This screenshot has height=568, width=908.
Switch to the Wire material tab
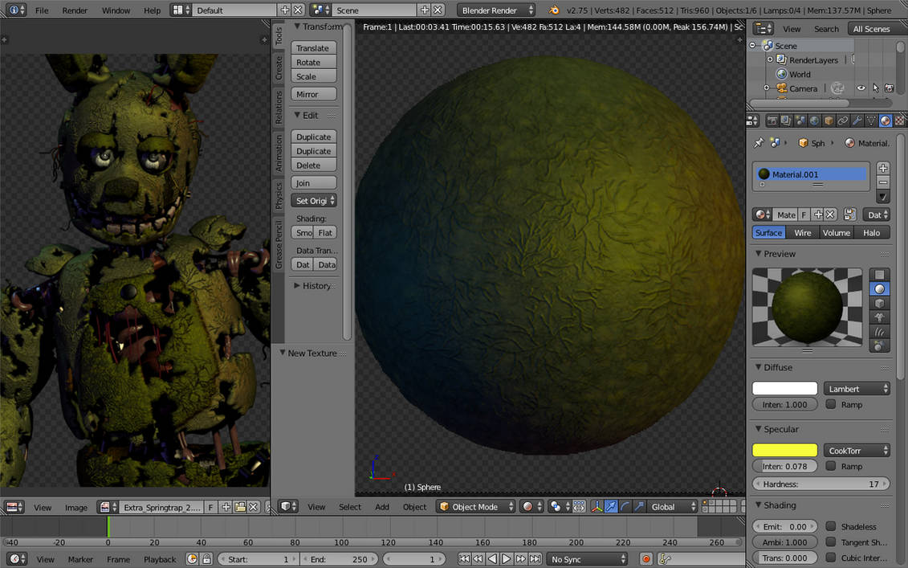[802, 232]
